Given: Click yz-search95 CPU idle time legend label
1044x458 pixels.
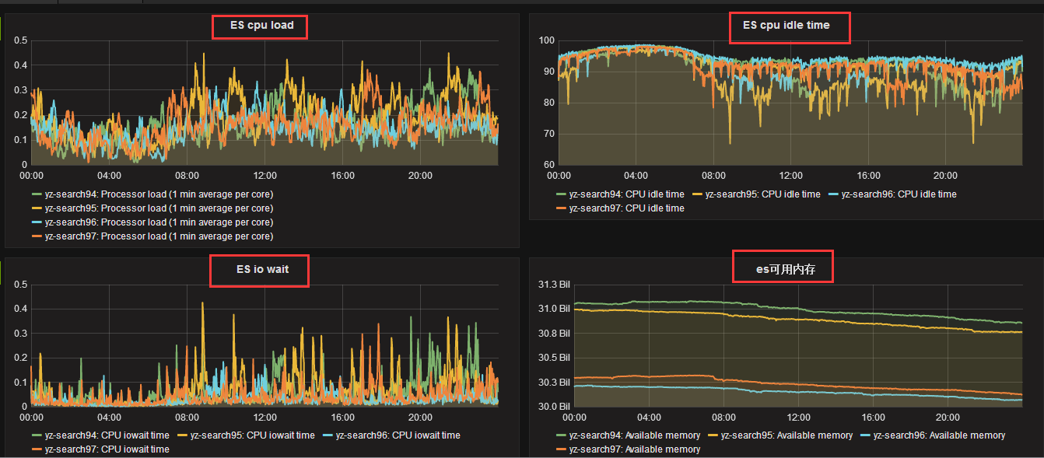Looking at the screenshot, I should click(x=762, y=194).
